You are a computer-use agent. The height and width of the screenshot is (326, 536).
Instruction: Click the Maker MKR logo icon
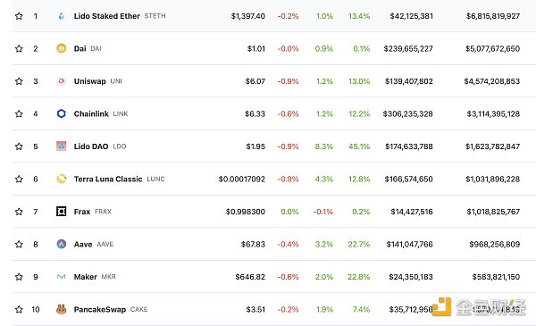[x=61, y=277]
